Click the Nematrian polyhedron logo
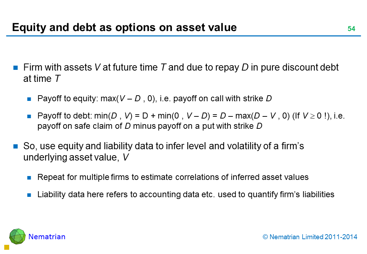Image resolution: width=367 pixels, height=254 pixels. (17, 236)
